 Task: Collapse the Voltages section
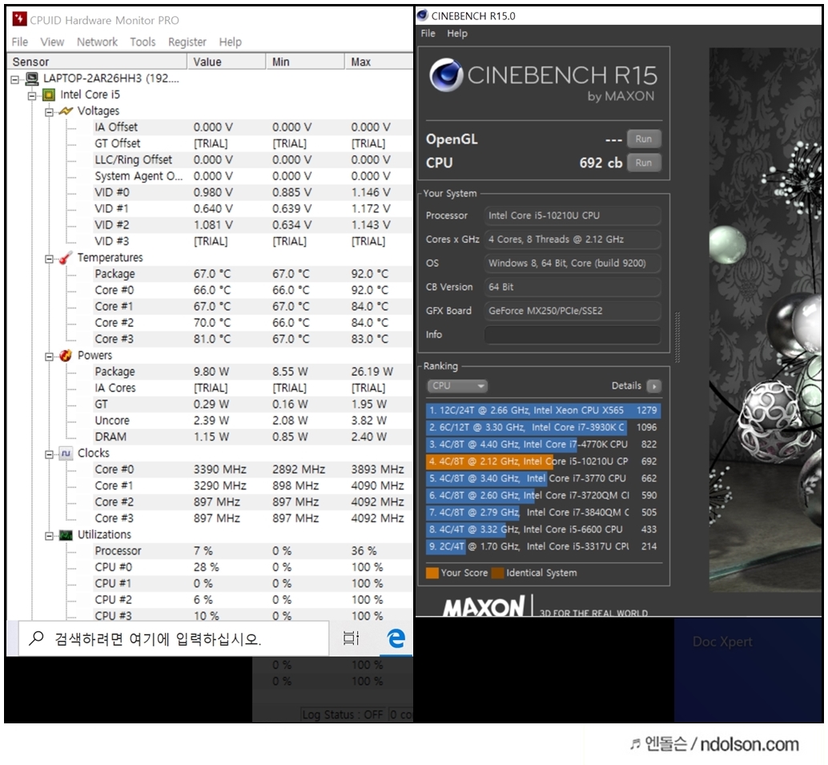pos(49,112)
